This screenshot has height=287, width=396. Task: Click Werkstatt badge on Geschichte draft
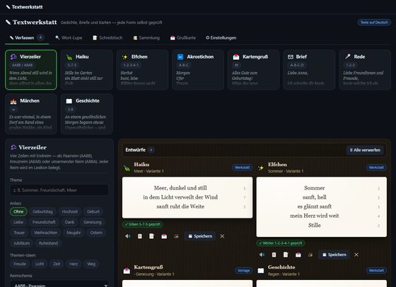376,270
